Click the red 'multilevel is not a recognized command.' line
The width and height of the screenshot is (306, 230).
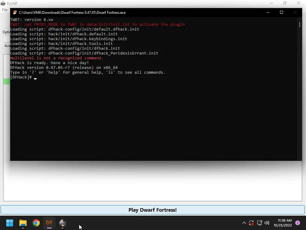(56, 58)
